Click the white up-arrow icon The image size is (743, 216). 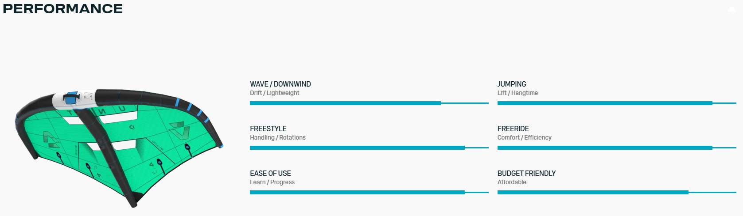[731, 10]
